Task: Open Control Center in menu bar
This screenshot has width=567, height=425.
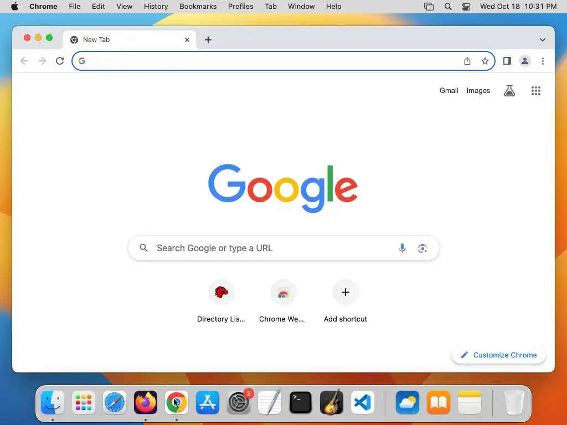Action: click(x=466, y=7)
